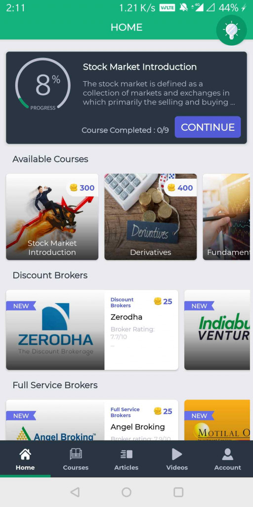Image resolution: width=253 pixels, height=507 pixels.
Task: Open the Stock Market Introduction course thumbnail
Action: [x=52, y=217]
